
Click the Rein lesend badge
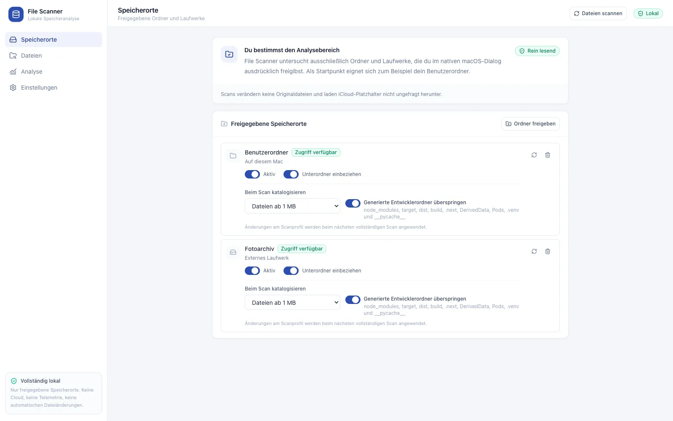[537, 51]
